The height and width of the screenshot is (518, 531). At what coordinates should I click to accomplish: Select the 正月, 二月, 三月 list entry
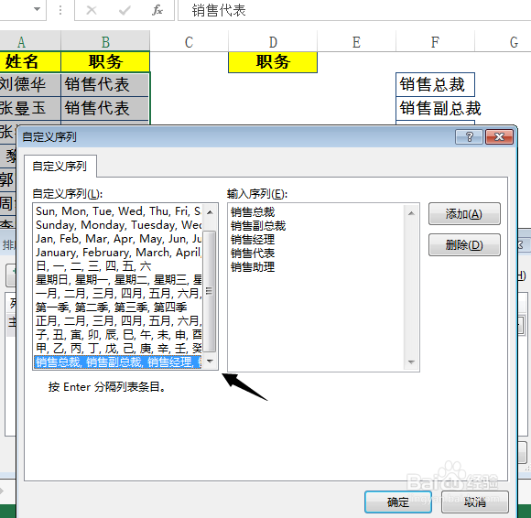(118, 321)
